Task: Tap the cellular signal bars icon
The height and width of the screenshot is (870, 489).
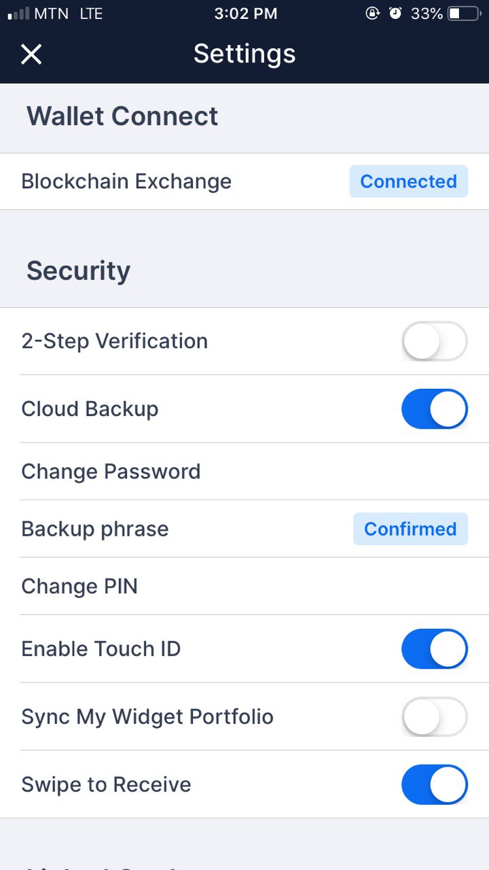Action: 18,14
